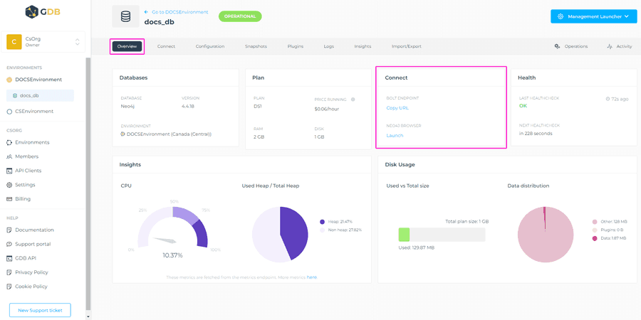Click the Support portal chat icon
This screenshot has width=641, height=320.
[x=9, y=245]
